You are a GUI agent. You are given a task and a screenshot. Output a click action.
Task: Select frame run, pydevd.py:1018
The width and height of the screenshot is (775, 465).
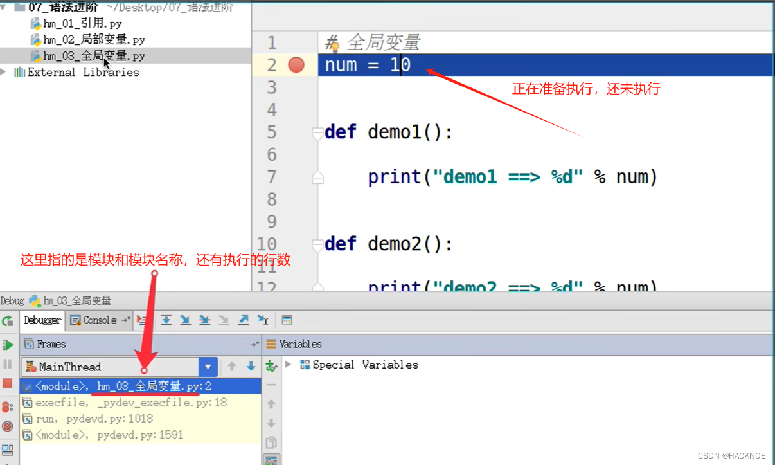(141, 419)
